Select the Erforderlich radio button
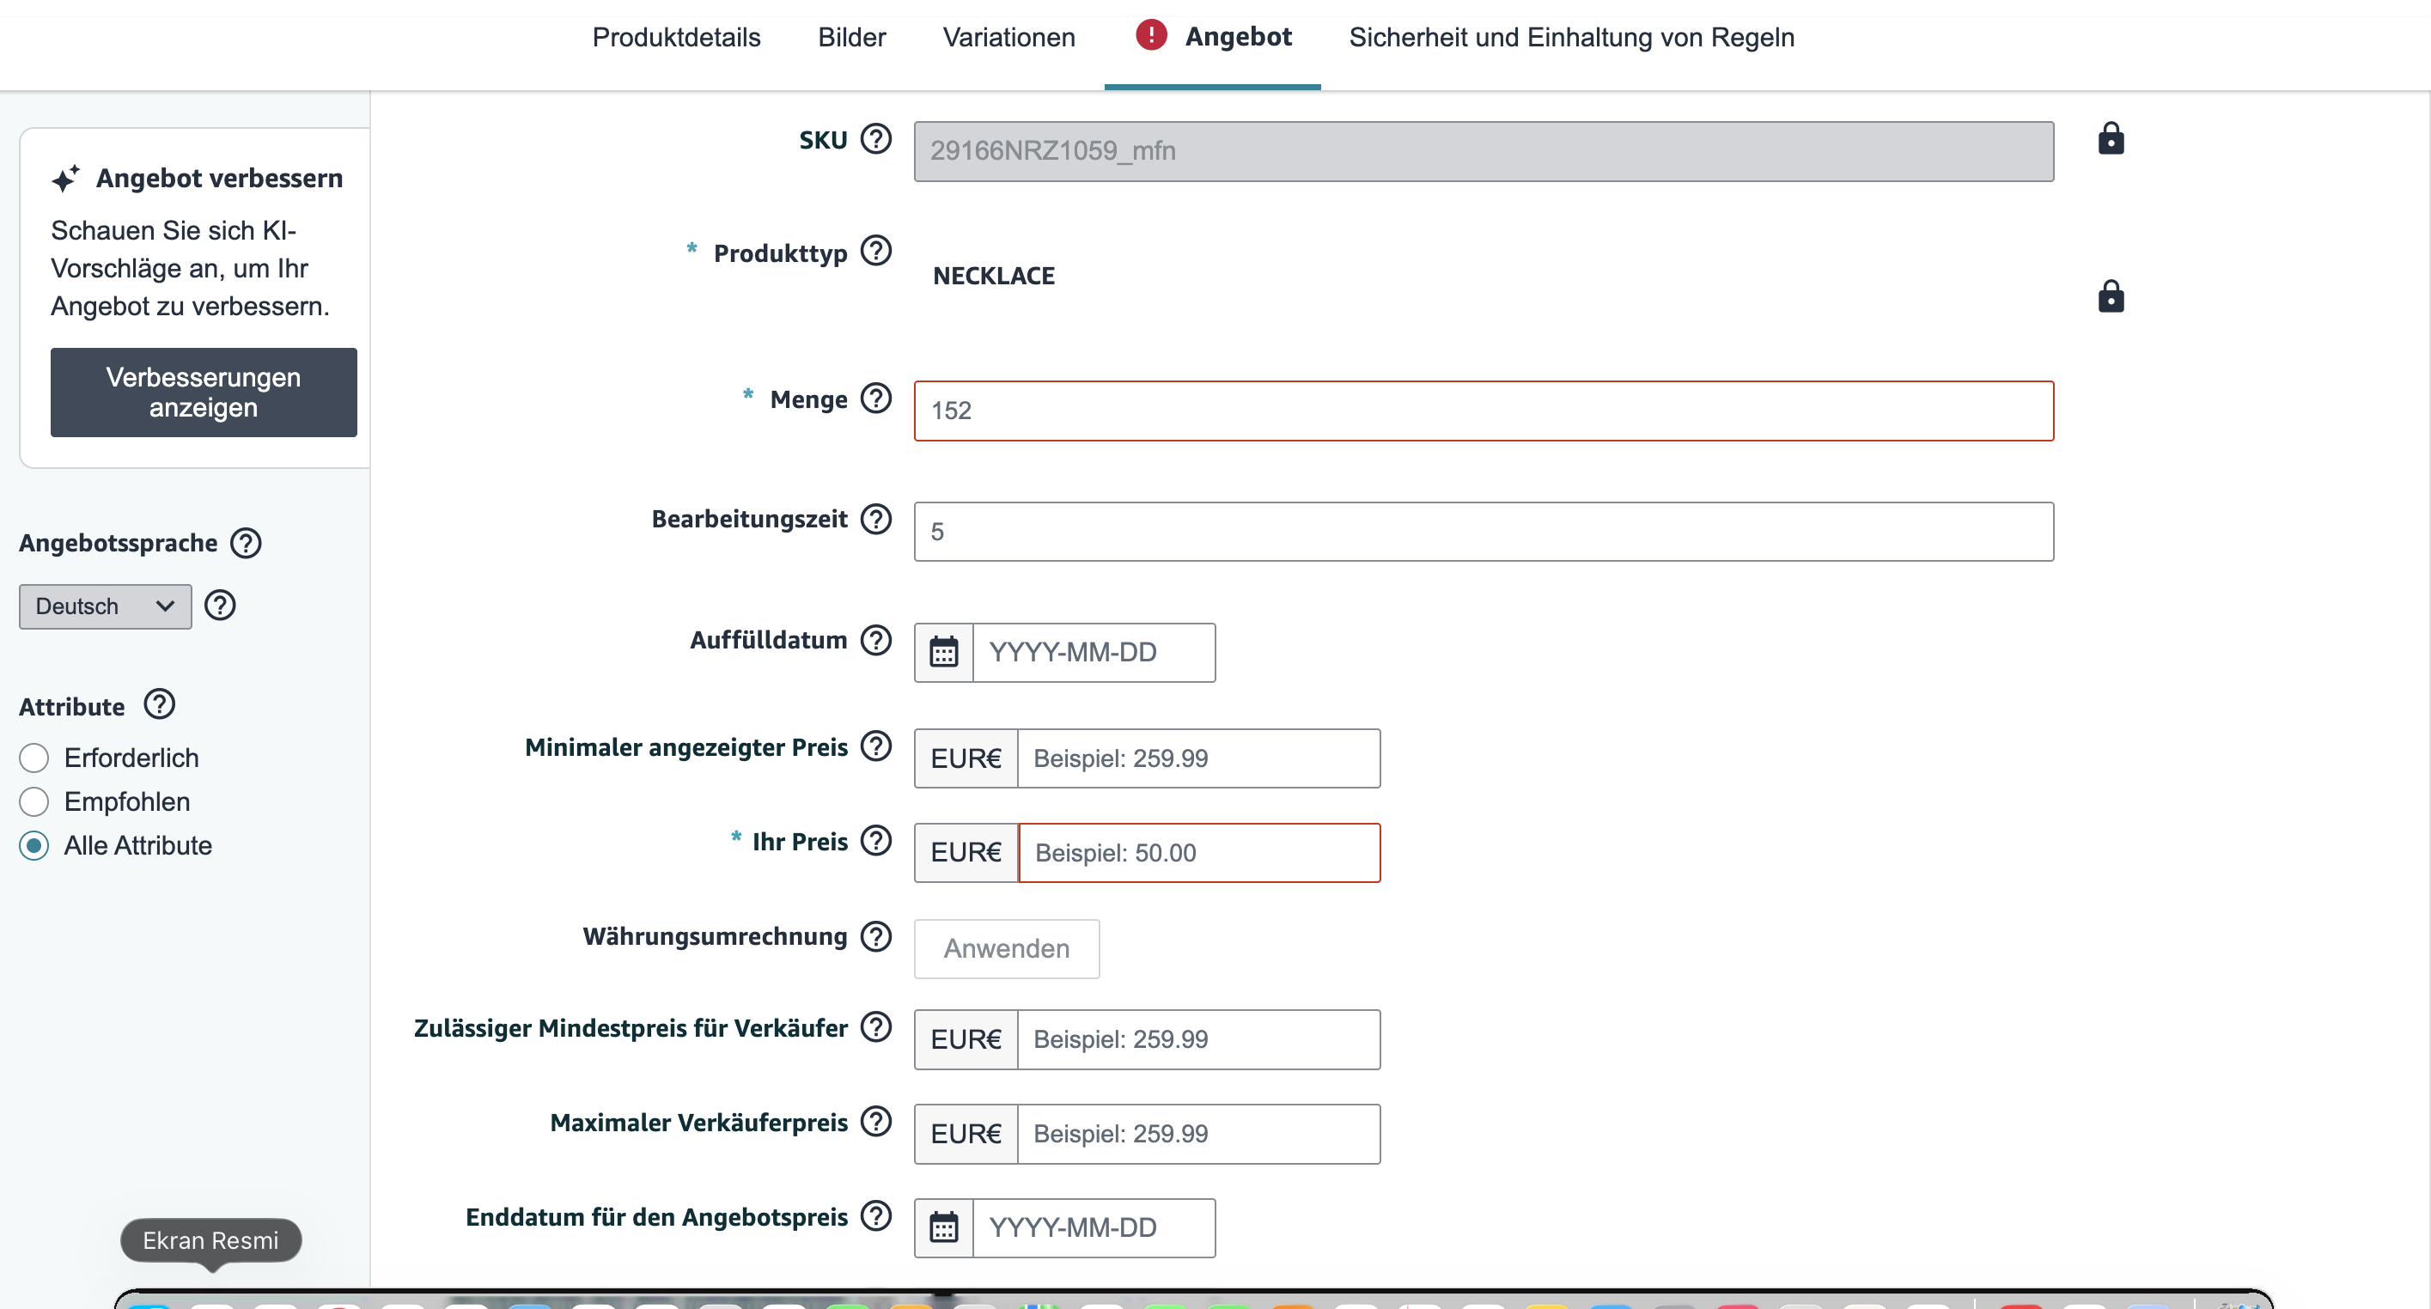 click(x=34, y=758)
